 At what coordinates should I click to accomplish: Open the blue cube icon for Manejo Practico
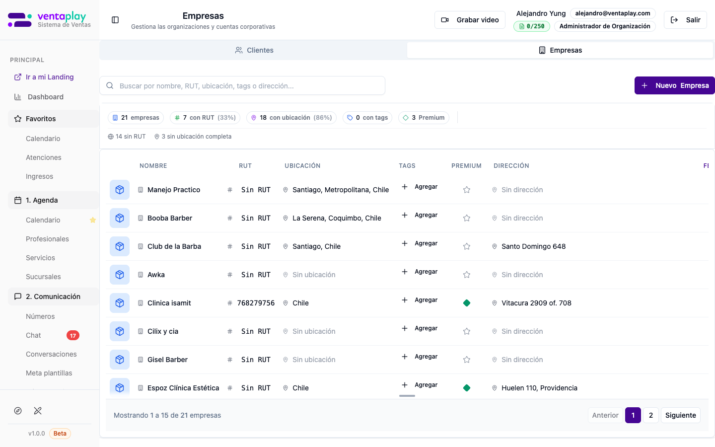point(119,189)
